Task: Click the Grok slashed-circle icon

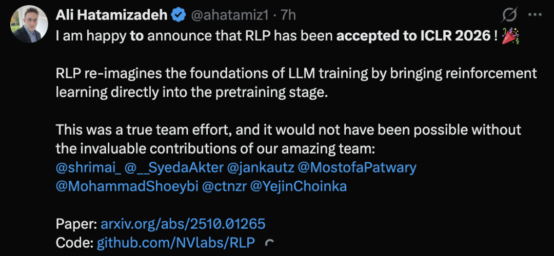Action: 509,15
